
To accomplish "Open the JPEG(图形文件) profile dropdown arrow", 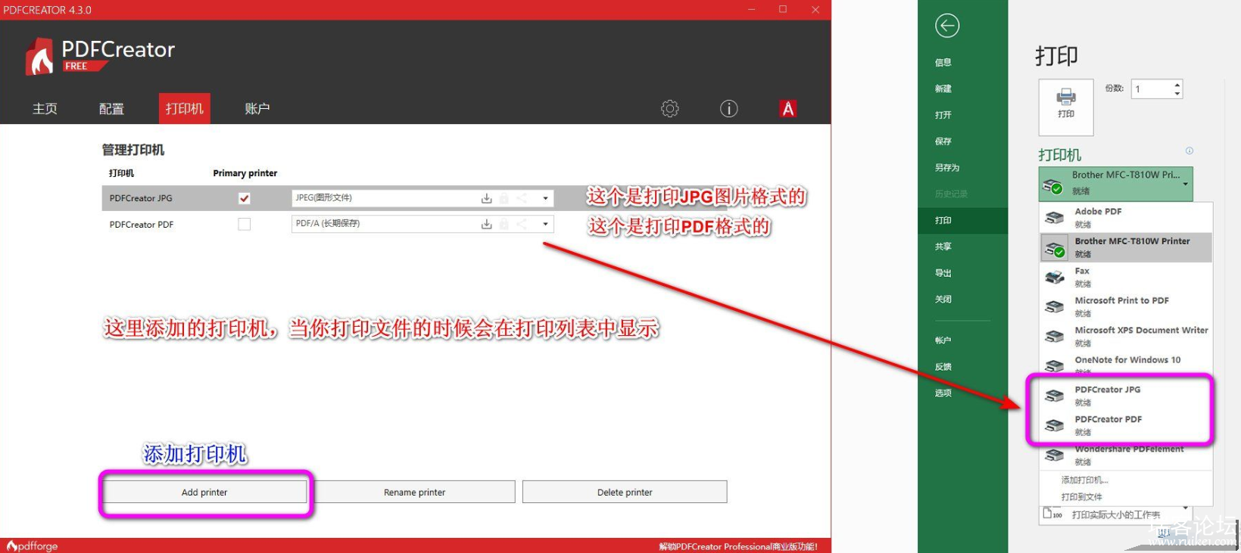I will [x=545, y=198].
